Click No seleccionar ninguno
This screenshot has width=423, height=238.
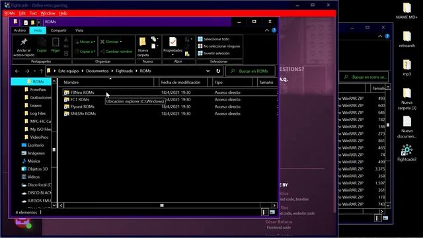[219, 46]
